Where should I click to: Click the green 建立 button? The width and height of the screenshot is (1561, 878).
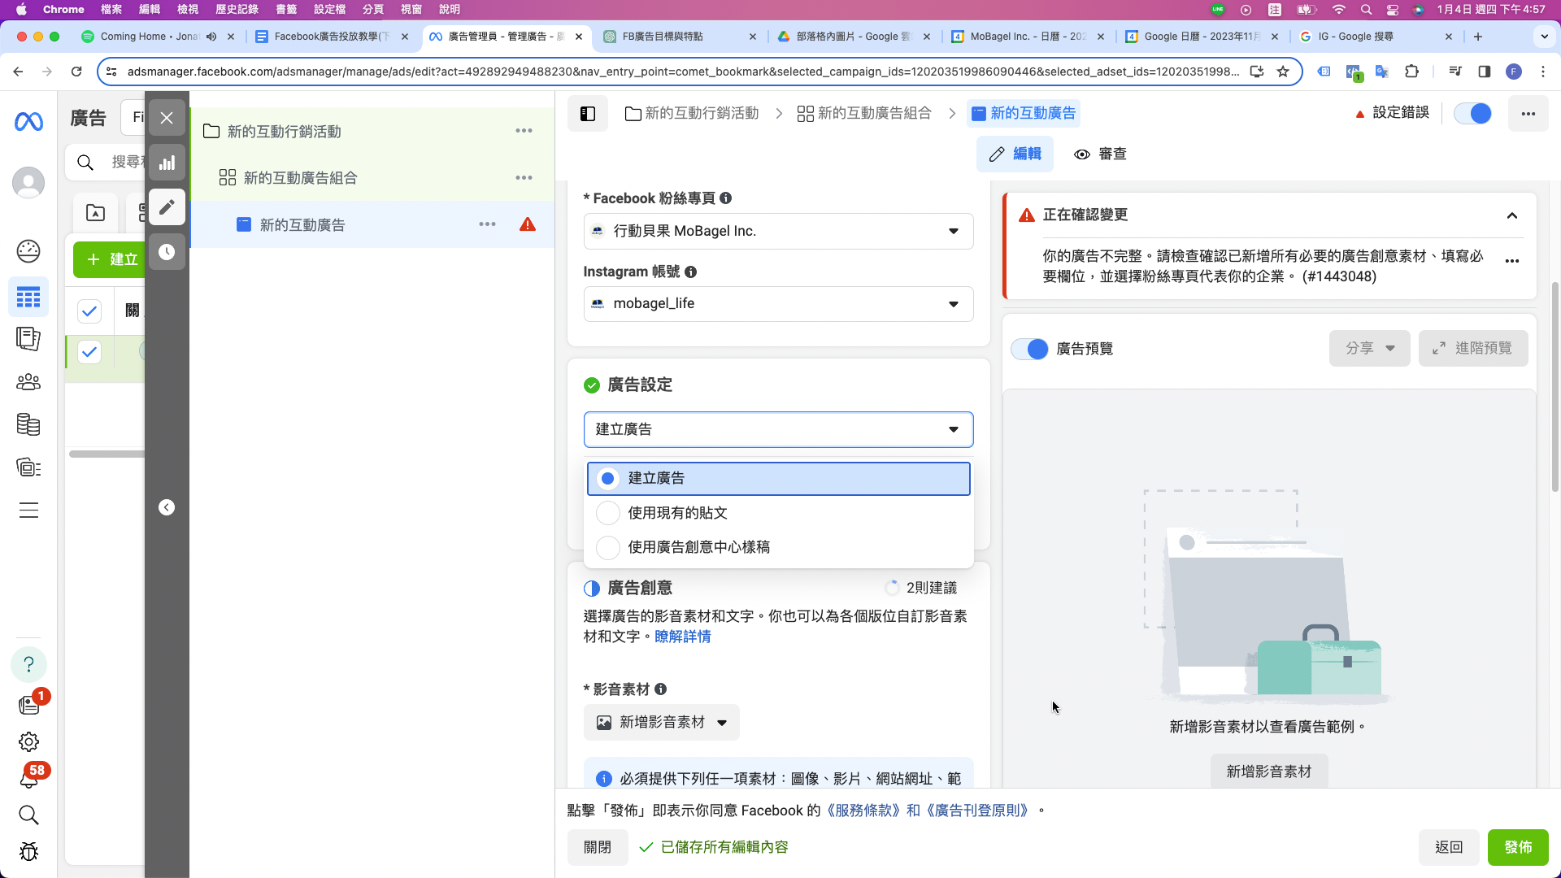click(110, 260)
